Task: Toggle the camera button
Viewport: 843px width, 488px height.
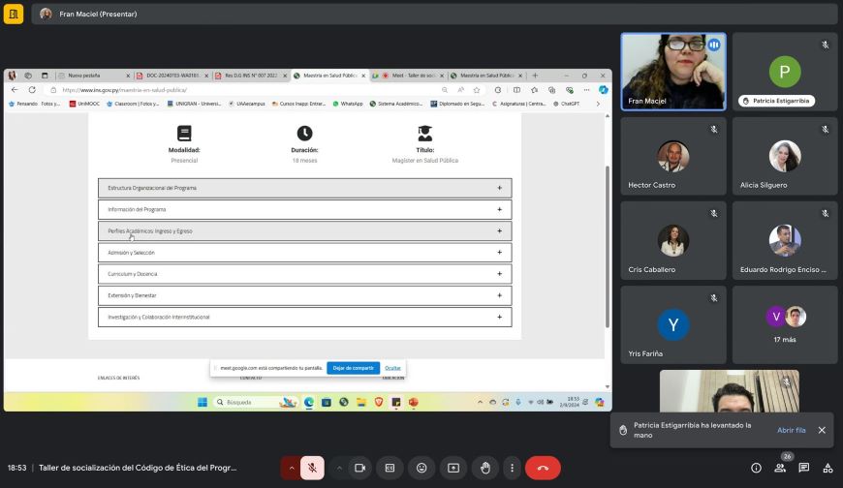Action: click(x=359, y=468)
